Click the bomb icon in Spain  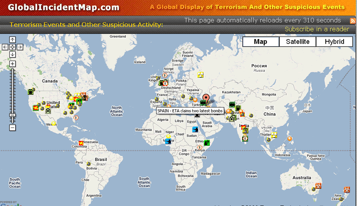pos(157,99)
